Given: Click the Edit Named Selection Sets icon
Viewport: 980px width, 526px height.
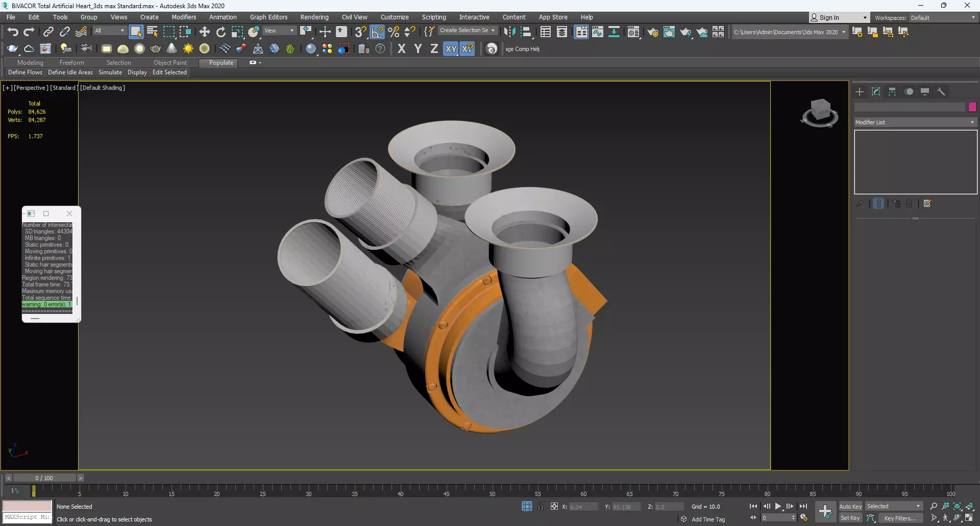Looking at the screenshot, I should [x=429, y=32].
